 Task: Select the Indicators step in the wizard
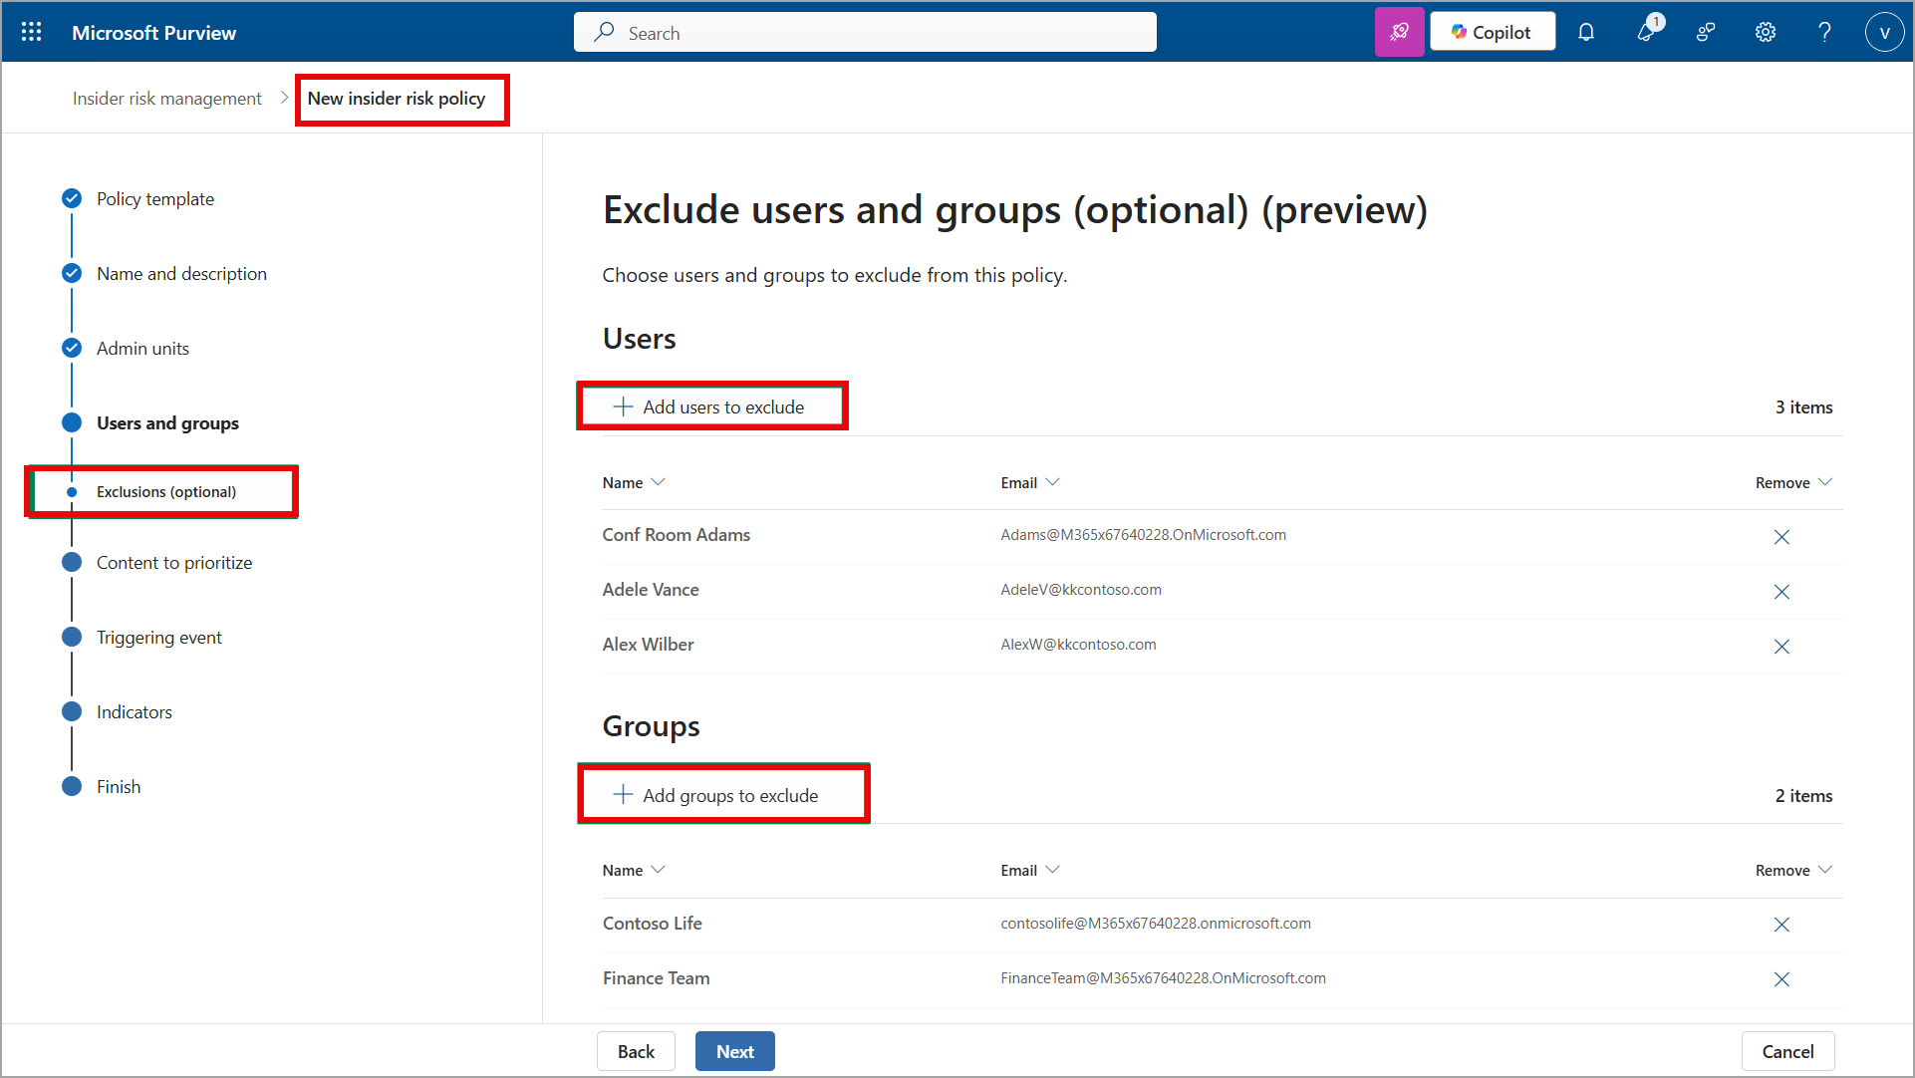coord(134,711)
